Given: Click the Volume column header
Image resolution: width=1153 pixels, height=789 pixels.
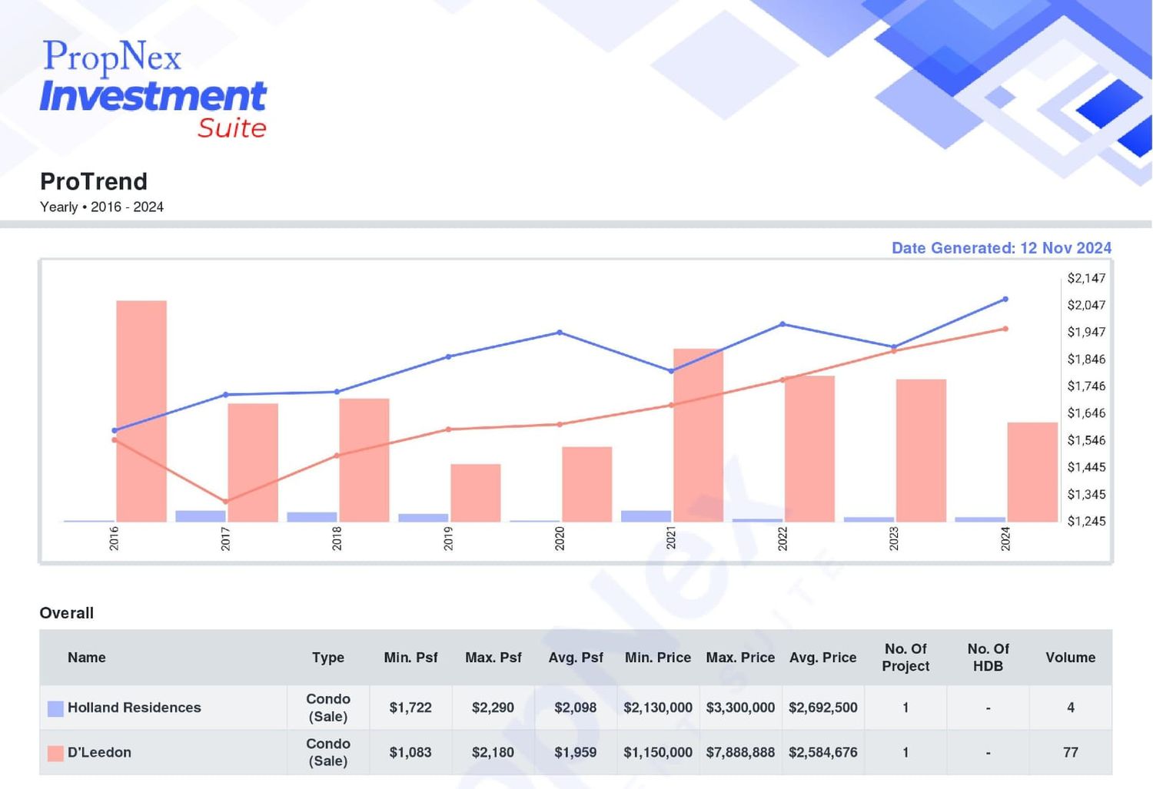Looking at the screenshot, I should pos(1070,658).
